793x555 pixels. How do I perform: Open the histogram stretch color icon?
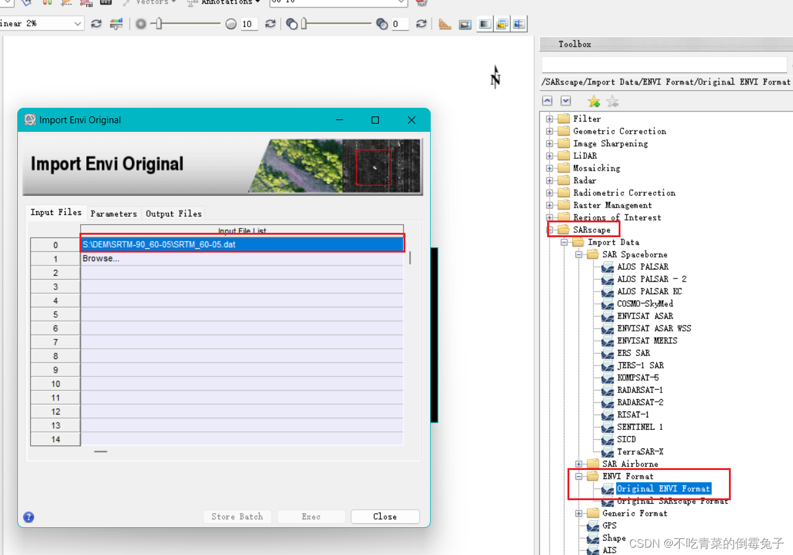pos(116,24)
